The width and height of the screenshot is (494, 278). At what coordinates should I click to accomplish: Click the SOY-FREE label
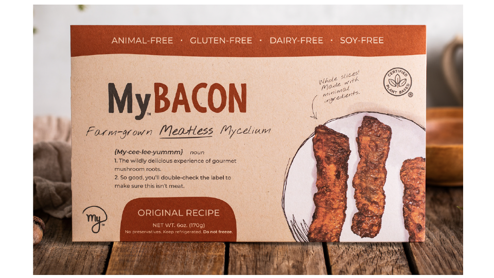(362, 40)
